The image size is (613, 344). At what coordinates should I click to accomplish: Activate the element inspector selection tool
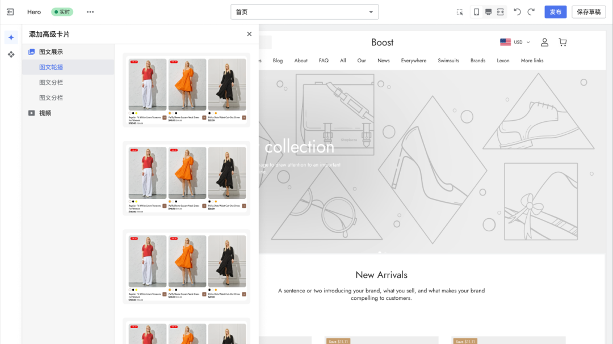pos(460,12)
